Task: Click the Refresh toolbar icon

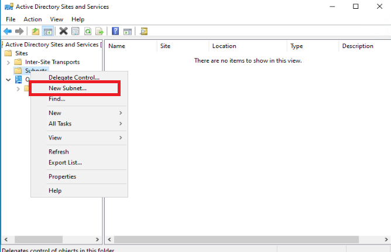Action: click(x=88, y=31)
